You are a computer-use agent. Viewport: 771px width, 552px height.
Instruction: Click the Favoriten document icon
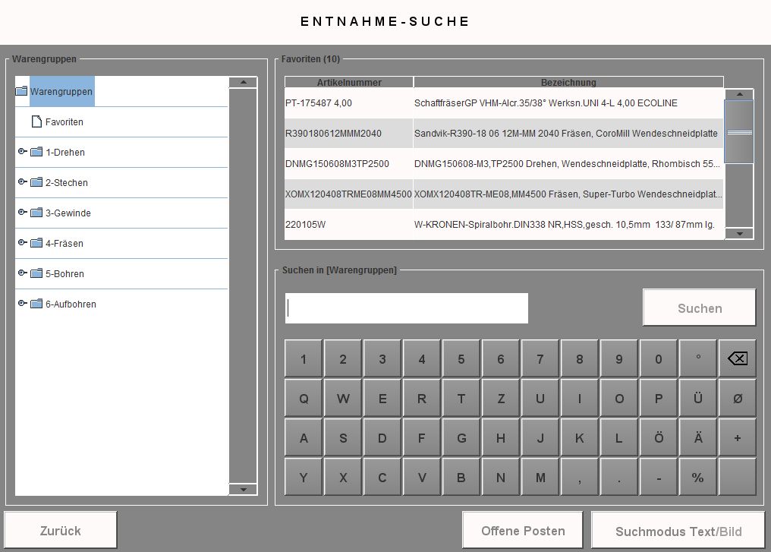click(36, 121)
